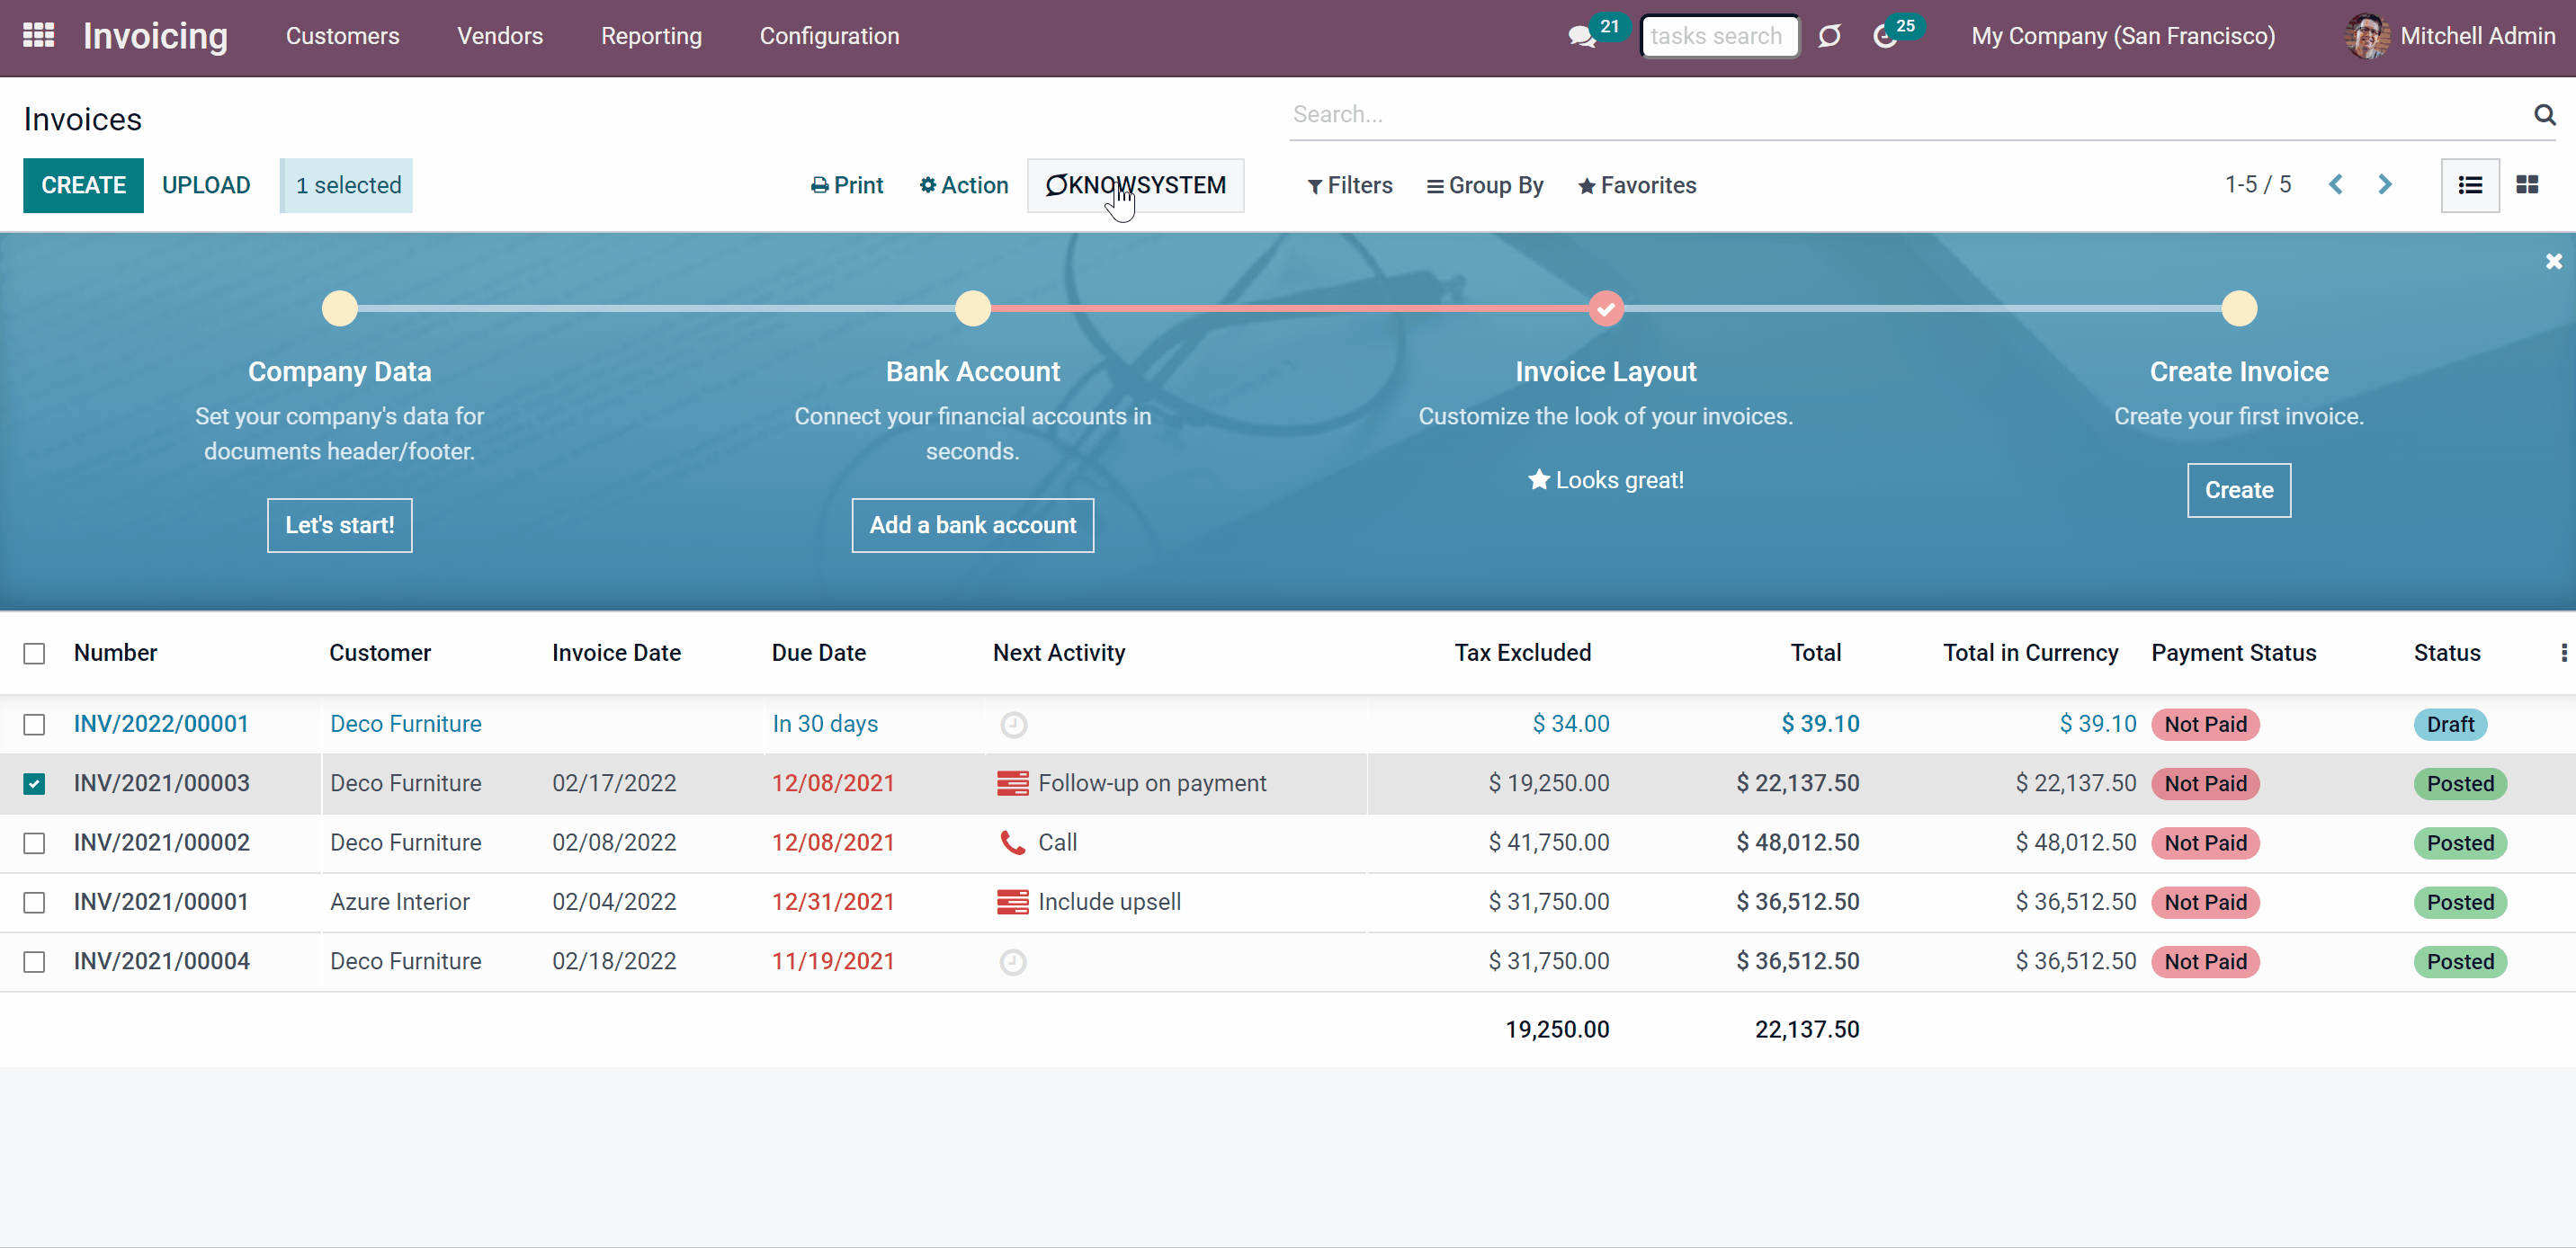Open the Reporting menu
Screen dimensions: 2576x1248
coord(651,36)
